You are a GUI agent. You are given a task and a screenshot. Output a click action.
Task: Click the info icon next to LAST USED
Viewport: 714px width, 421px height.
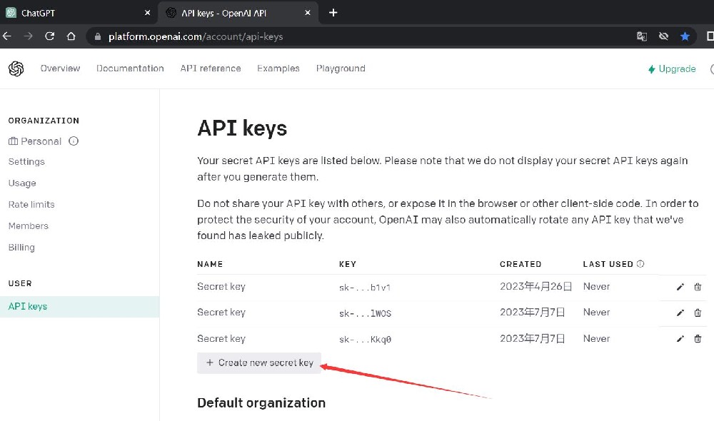(640, 263)
